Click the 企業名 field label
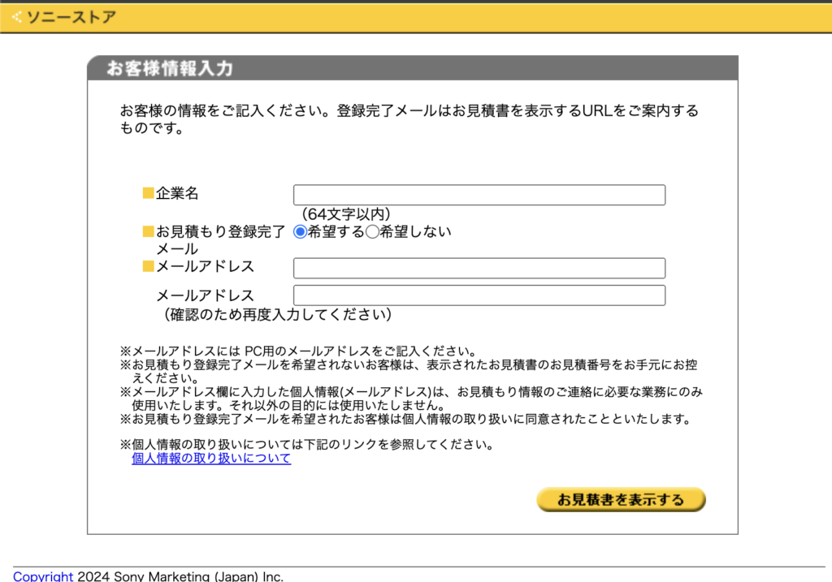This screenshot has height=582, width=832. [x=177, y=193]
